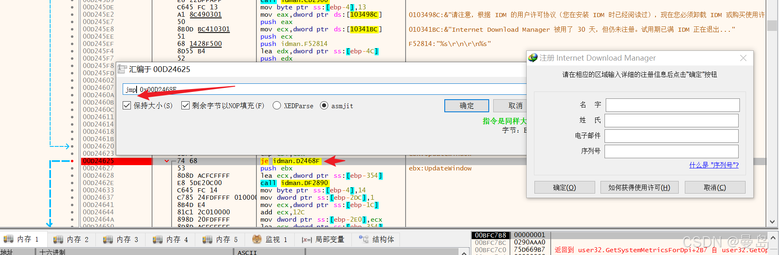
Task: Click the memory icon on the 内存 4 tab
Action: (x=158, y=239)
